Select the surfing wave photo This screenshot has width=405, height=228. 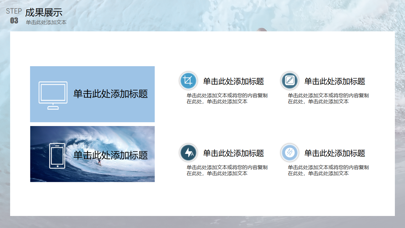92,154
